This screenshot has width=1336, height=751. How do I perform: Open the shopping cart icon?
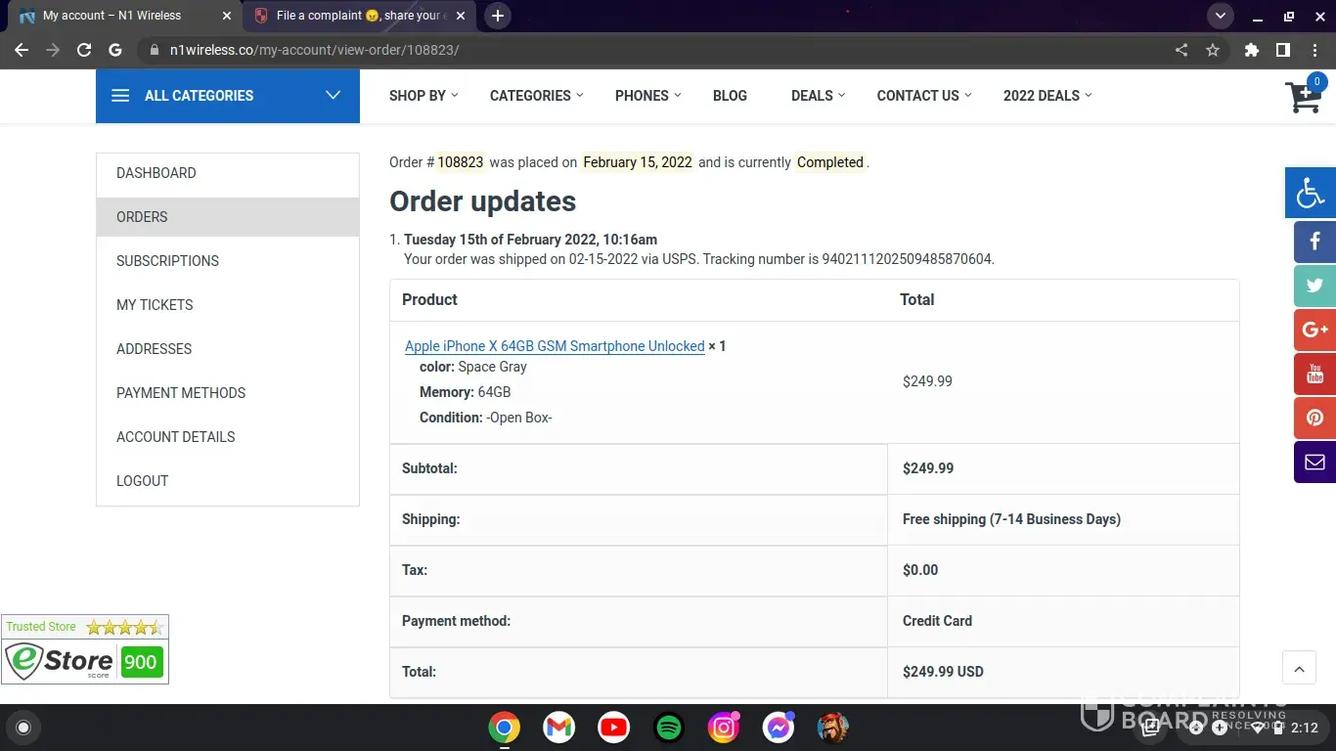[1304, 96]
